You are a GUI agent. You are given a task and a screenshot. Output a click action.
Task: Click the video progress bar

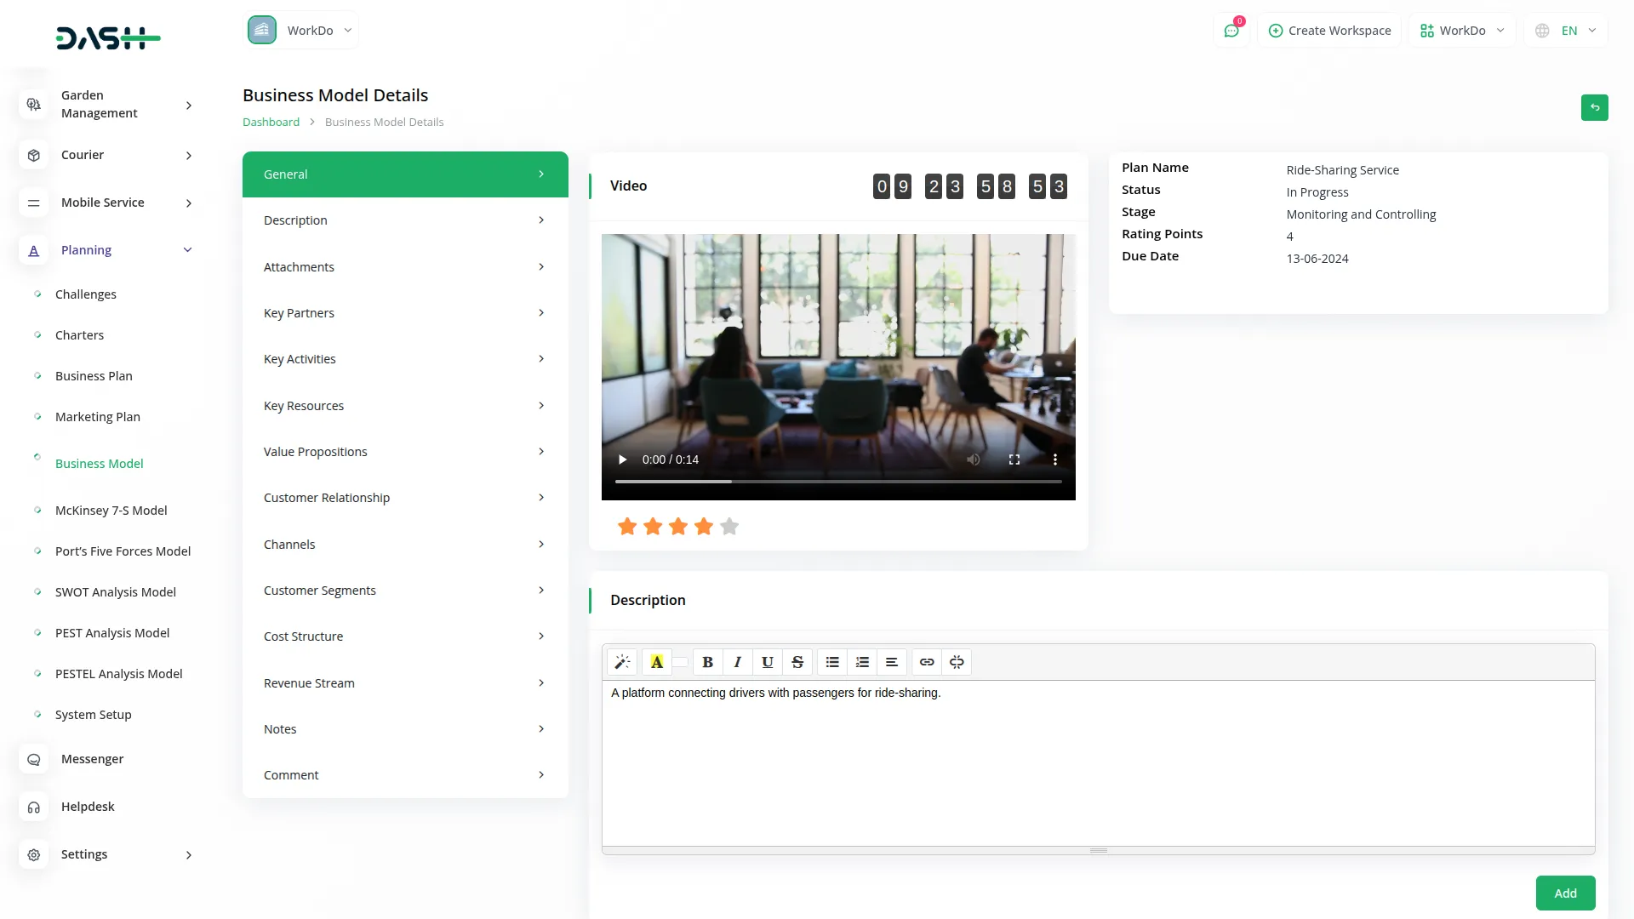click(x=837, y=482)
